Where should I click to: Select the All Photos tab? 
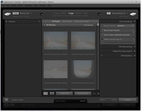[x=56, y=21]
